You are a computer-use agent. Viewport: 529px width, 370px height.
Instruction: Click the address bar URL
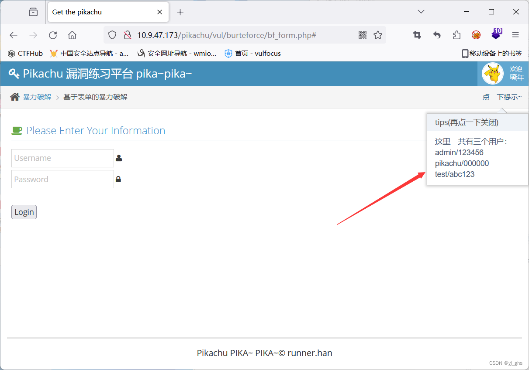pos(227,35)
